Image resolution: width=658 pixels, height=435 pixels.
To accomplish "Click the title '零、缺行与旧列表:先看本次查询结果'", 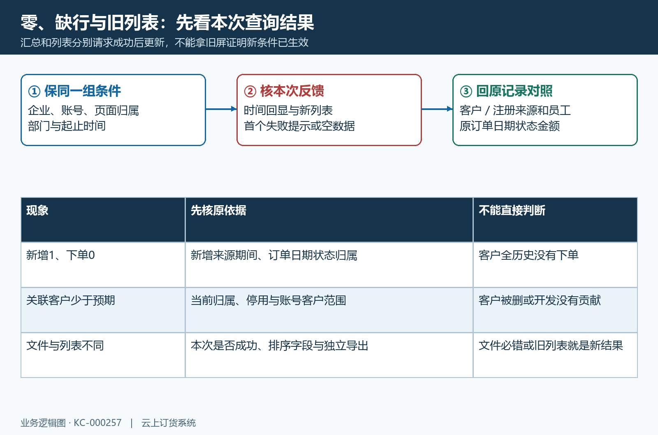I will [167, 22].
